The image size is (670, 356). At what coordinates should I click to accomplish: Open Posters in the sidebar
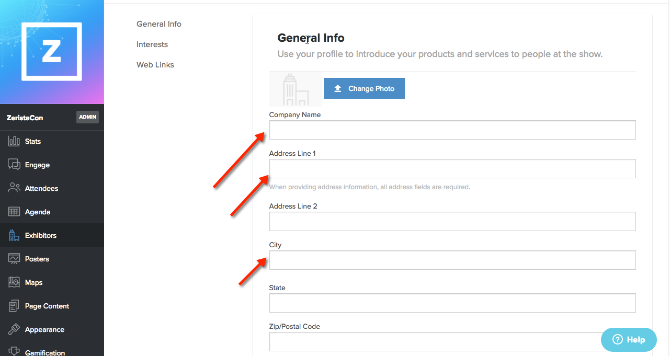click(52, 259)
